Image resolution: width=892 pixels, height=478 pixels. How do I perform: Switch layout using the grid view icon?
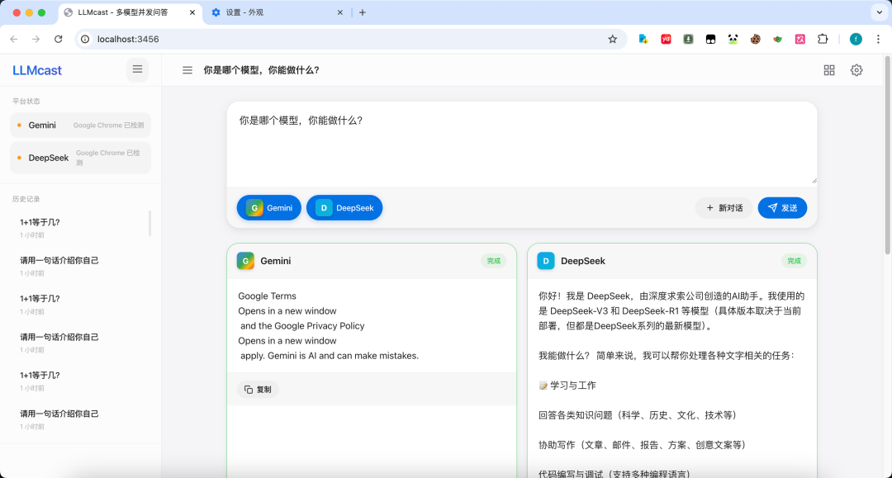tap(829, 70)
